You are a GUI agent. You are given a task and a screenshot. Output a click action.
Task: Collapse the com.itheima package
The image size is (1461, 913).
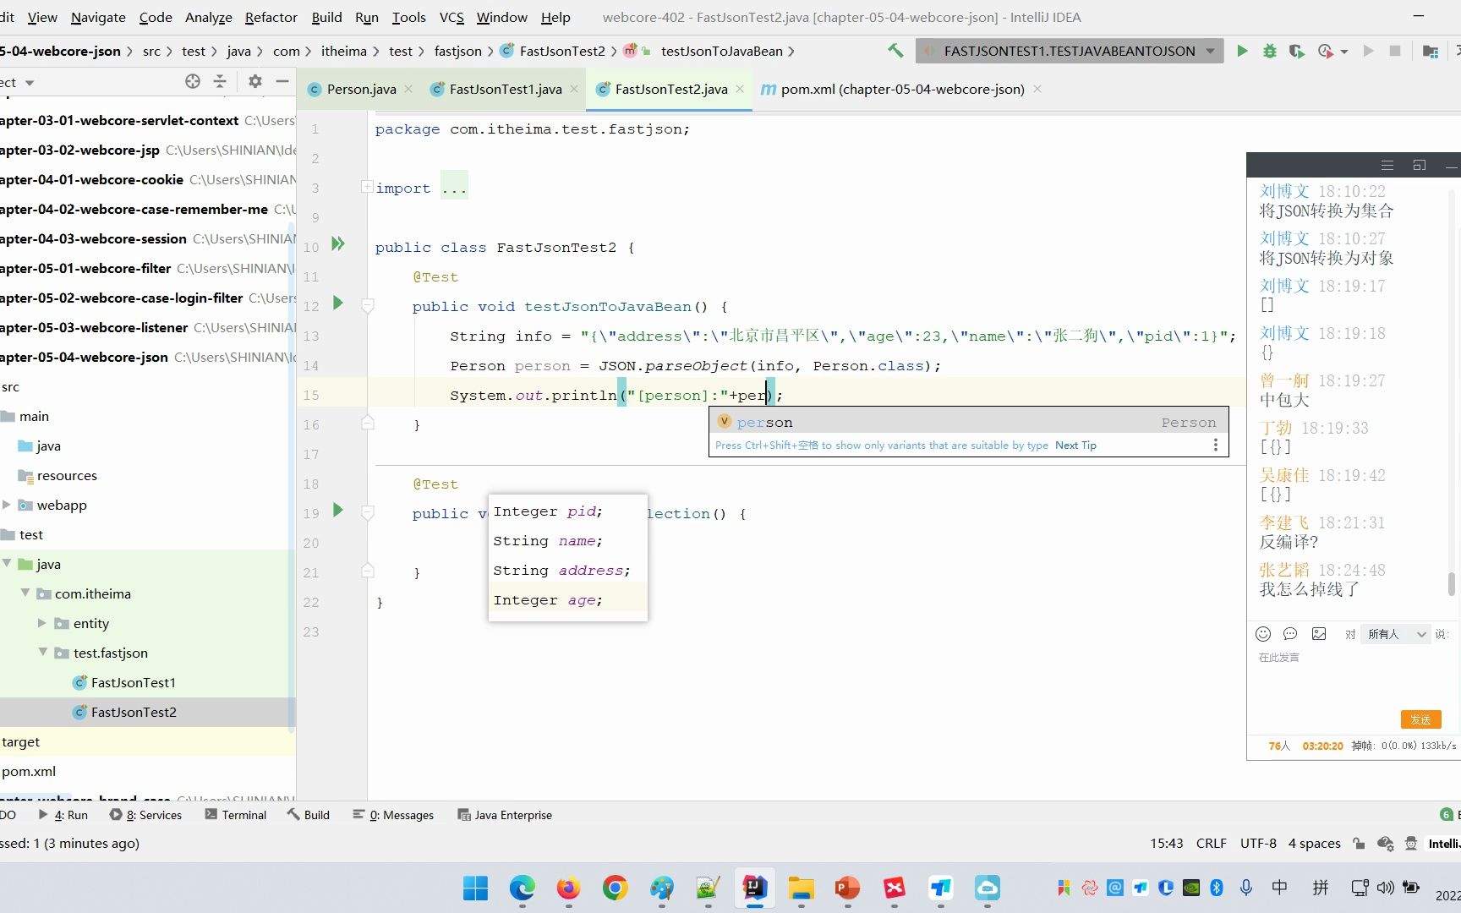[25, 593]
